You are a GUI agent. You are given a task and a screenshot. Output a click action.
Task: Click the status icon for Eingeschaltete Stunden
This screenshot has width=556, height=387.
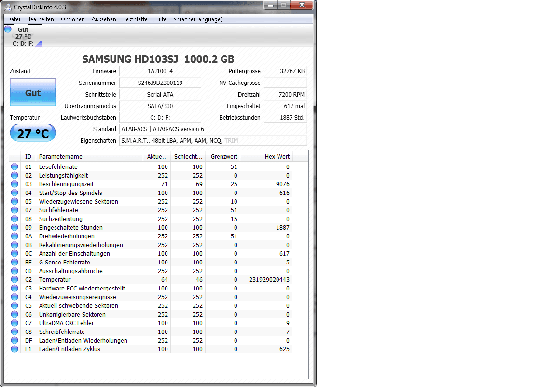[x=14, y=227]
